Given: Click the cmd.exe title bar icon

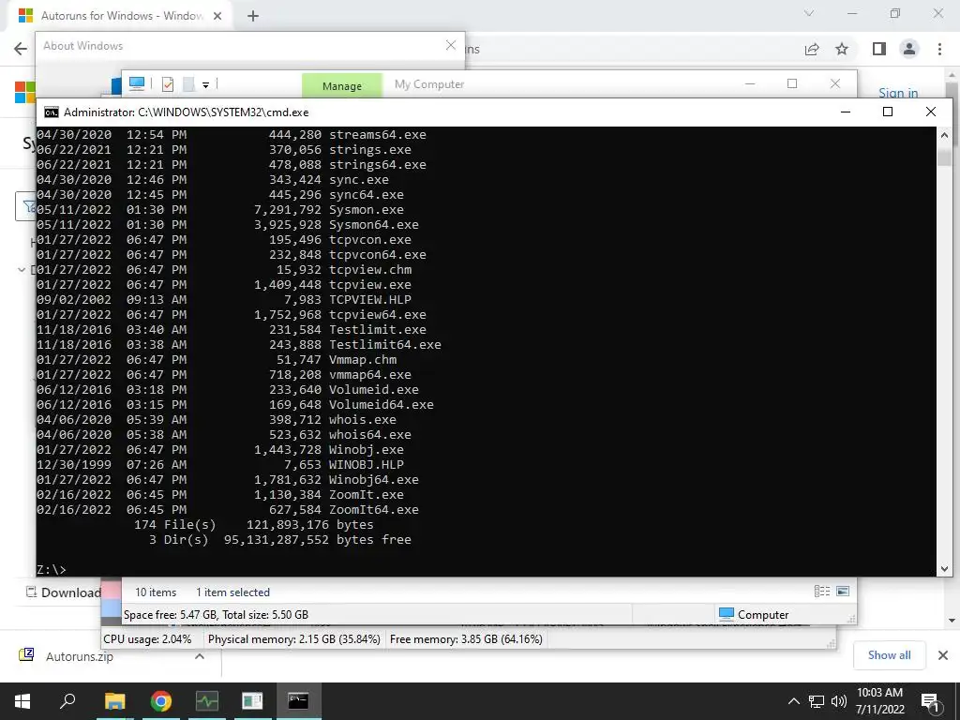Looking at the screenshot, I should point(52,112).
